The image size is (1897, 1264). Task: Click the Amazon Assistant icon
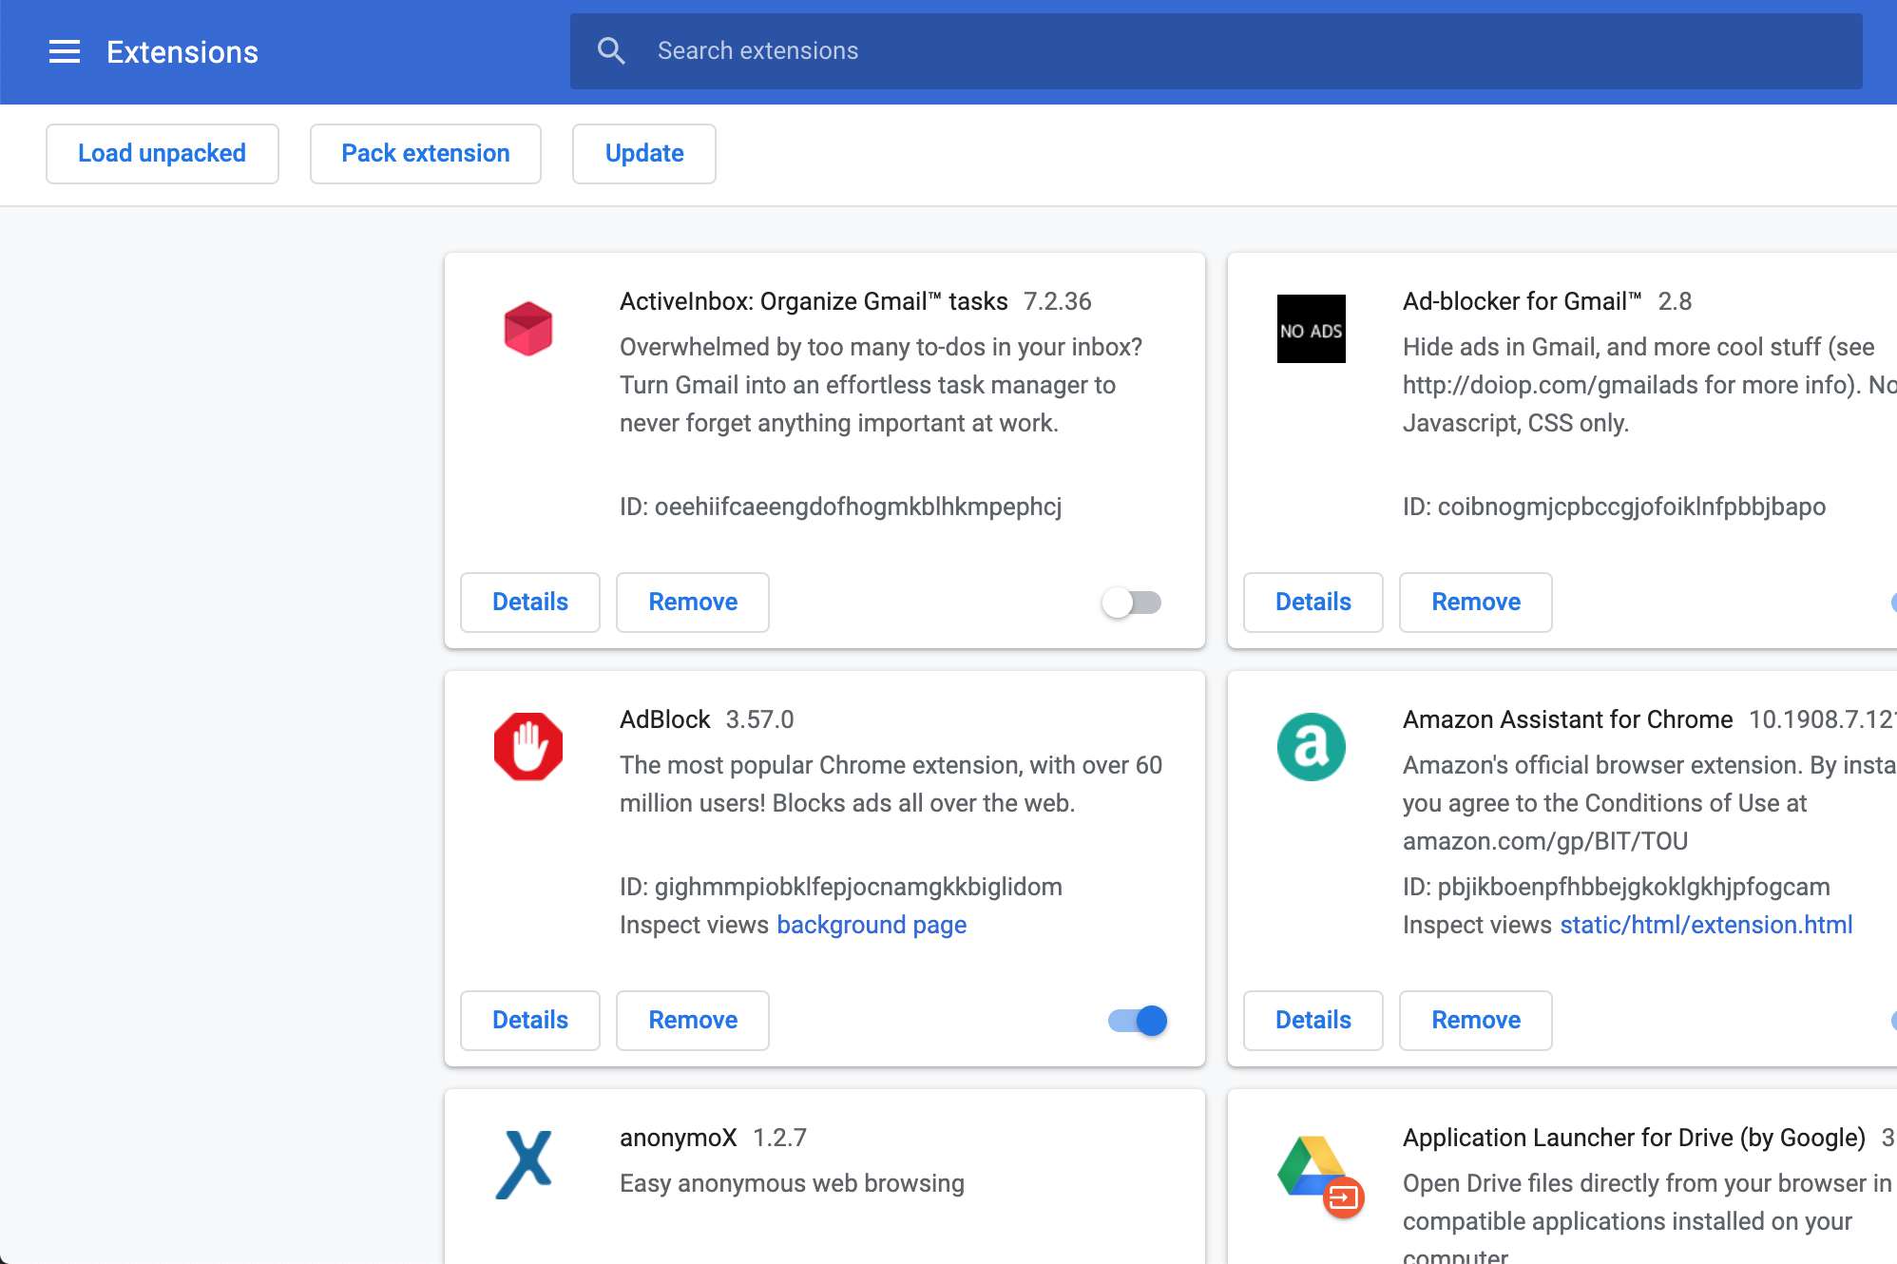pos(1312,747)
